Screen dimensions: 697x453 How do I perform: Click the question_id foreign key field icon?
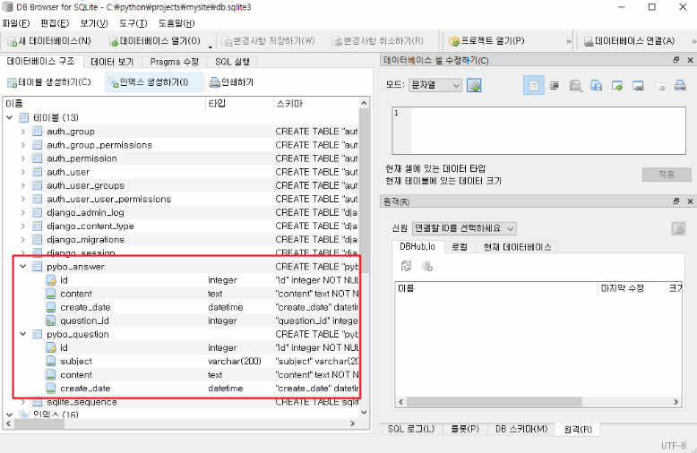[x=51, y=321]
